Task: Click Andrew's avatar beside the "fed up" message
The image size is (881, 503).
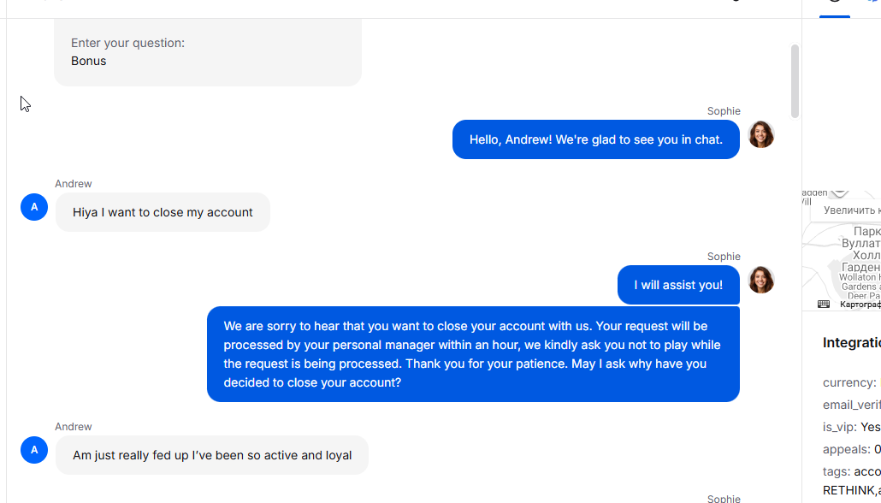Action: coord(34,450)
